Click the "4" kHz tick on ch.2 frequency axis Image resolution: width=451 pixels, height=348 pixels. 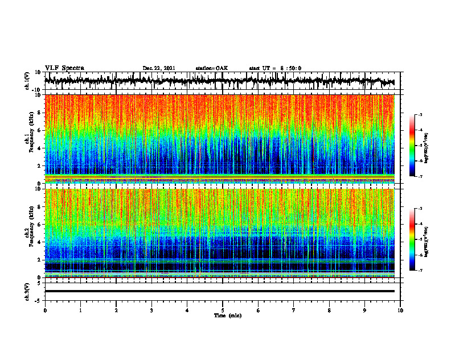(40, 242)
